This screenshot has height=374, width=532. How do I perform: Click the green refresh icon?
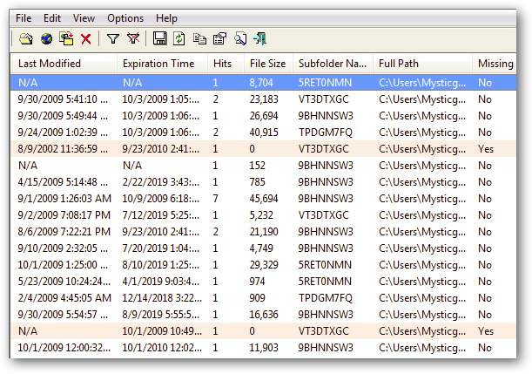click(179, 38)
